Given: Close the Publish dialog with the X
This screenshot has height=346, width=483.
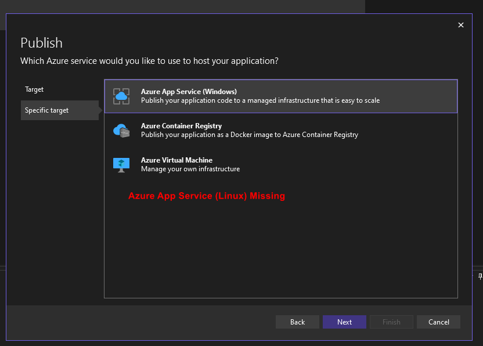Looking at the screenshot, I should tap(461, 25).
